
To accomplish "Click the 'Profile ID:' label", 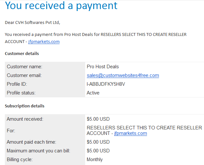I will coord(17,84).
